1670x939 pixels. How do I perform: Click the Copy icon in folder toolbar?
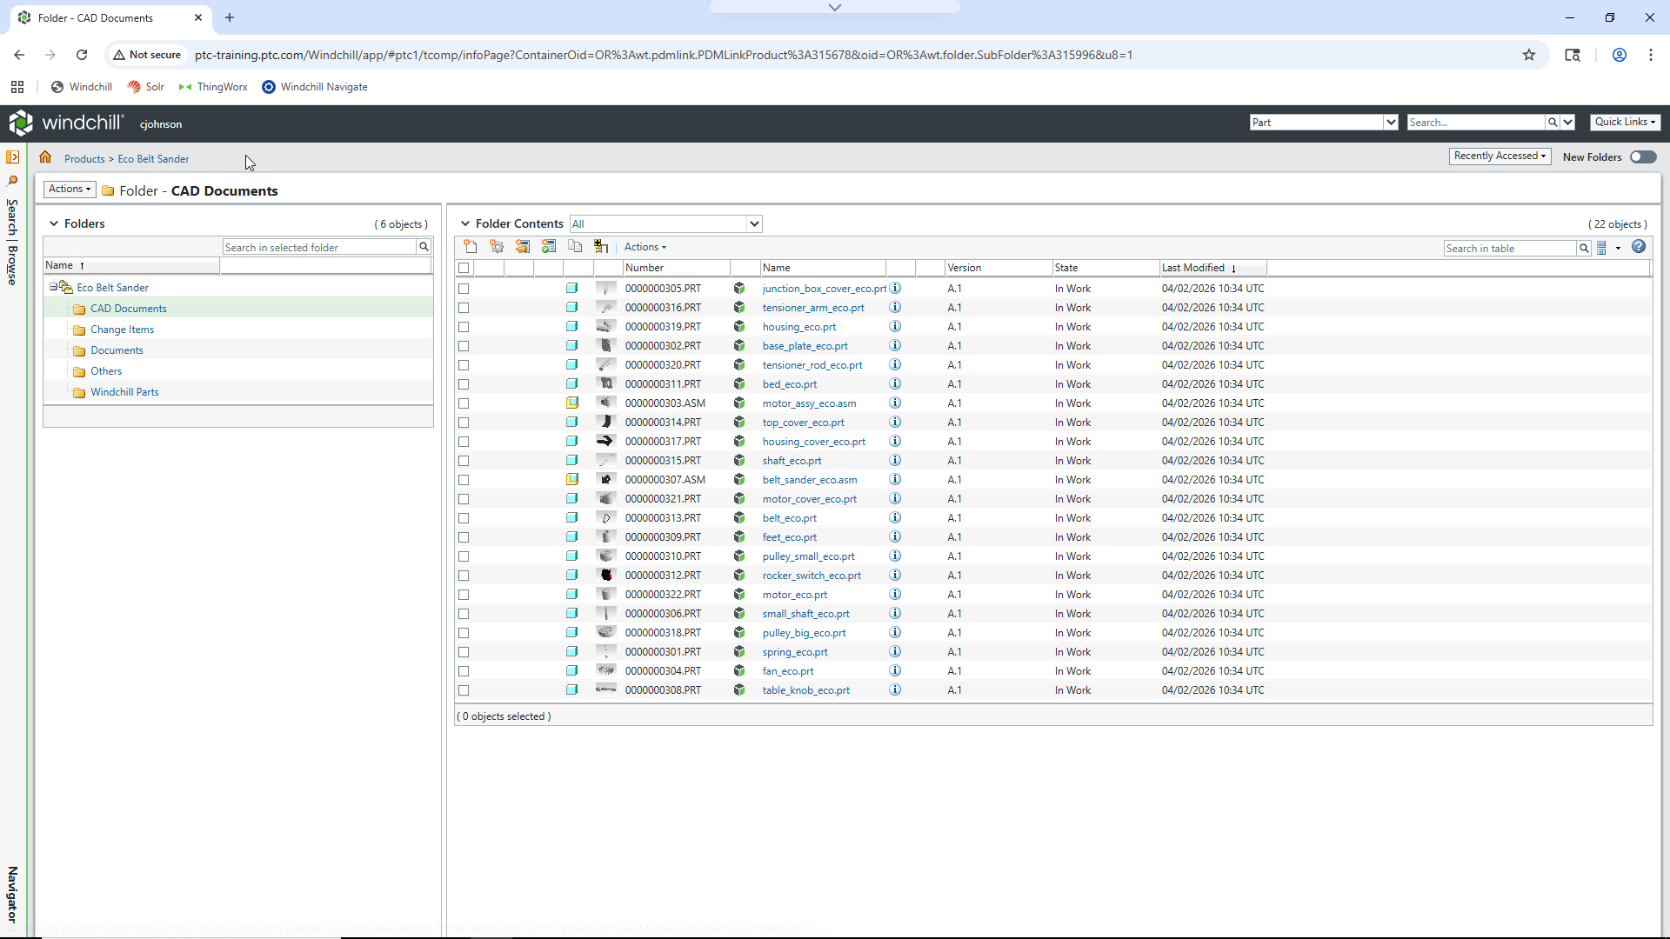click(575, 247)
